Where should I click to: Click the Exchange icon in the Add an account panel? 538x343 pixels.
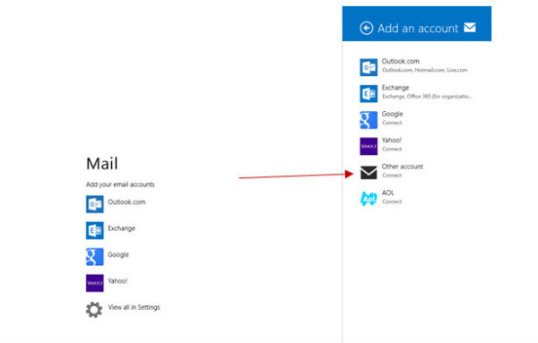click(369, 93)
